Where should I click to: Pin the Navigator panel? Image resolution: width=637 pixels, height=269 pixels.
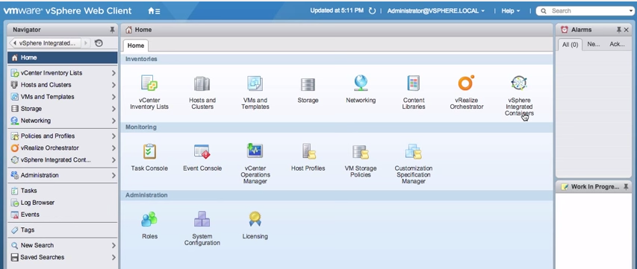tap(113, 30)
